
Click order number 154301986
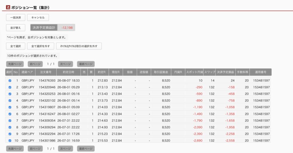(47, 140)
